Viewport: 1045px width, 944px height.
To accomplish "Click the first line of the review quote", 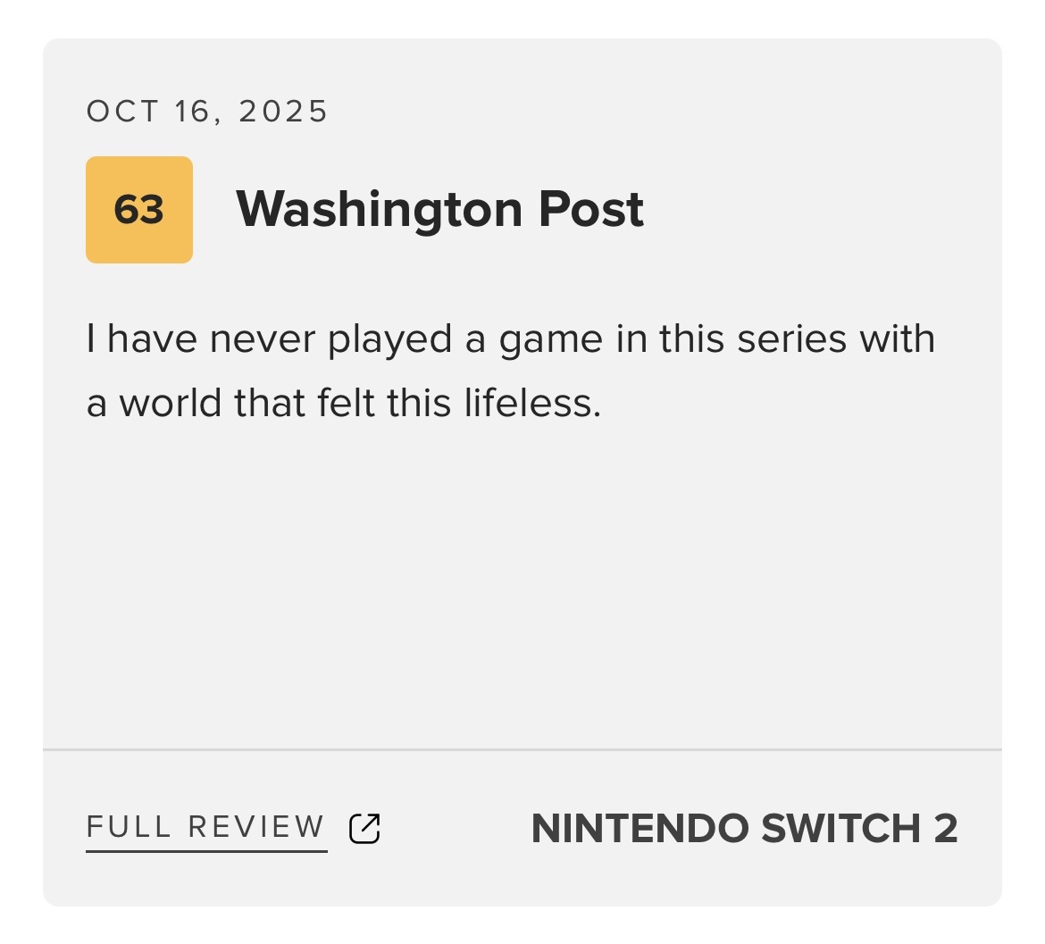I will coord(510,339).
